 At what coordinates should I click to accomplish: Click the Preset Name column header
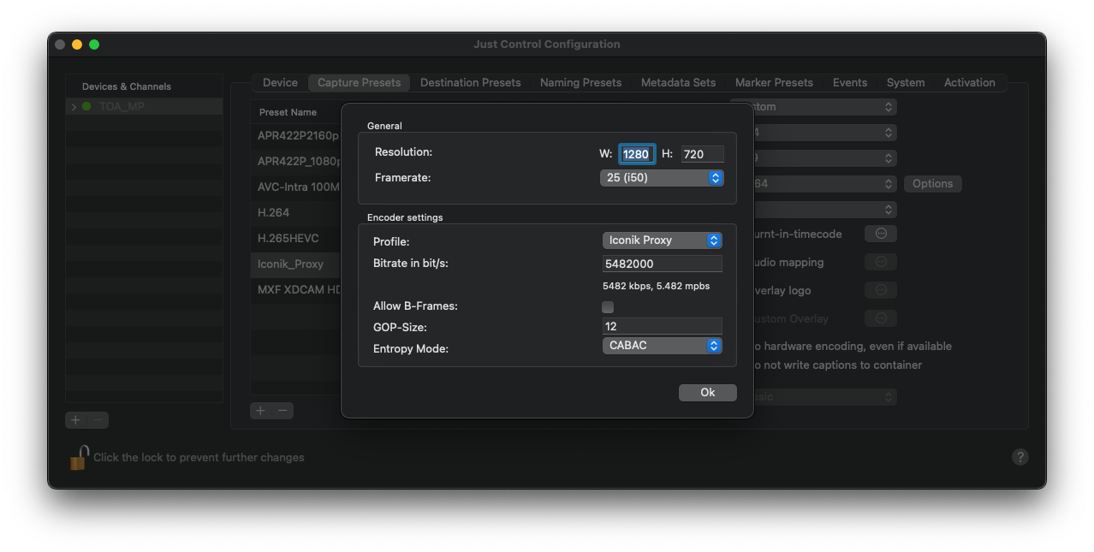[295, 112]
